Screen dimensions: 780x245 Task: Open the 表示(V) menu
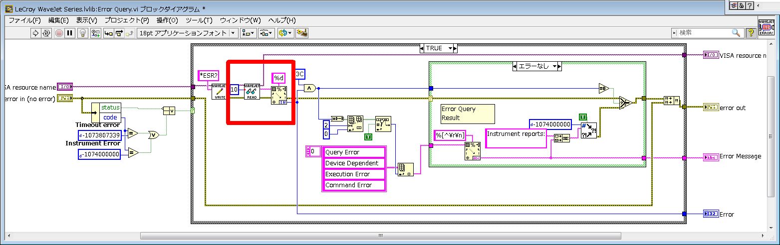(86, 20)
